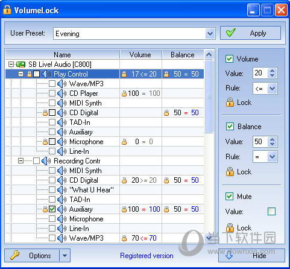Click the padlock icon in the Play Control volume cell
The width and height of the screenshot is (290, 269).
(124, 74)
